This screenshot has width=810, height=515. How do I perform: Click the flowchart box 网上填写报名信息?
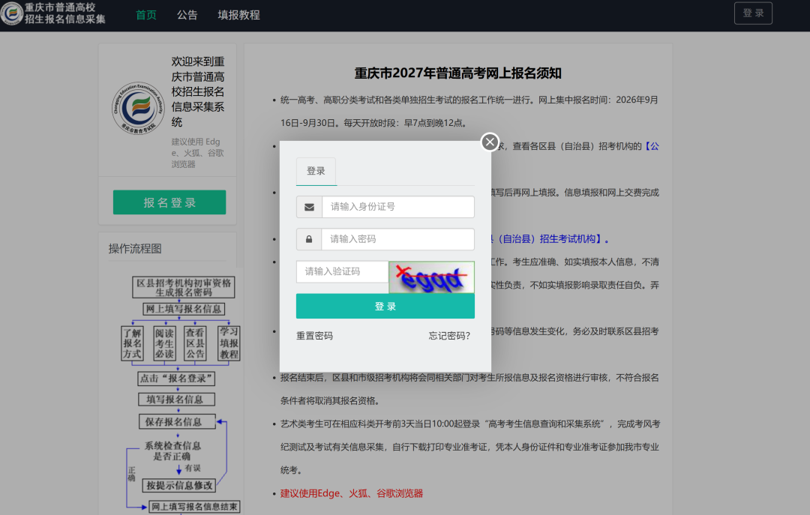click(184, 309)
